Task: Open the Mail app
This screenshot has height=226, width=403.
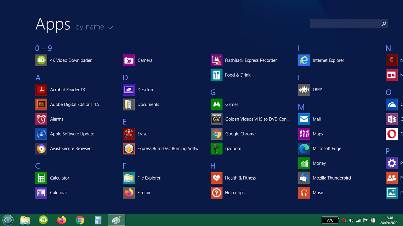Action: tap(309, 119)
